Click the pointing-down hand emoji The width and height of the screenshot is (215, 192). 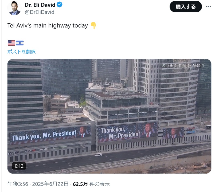tap(93, 25)
